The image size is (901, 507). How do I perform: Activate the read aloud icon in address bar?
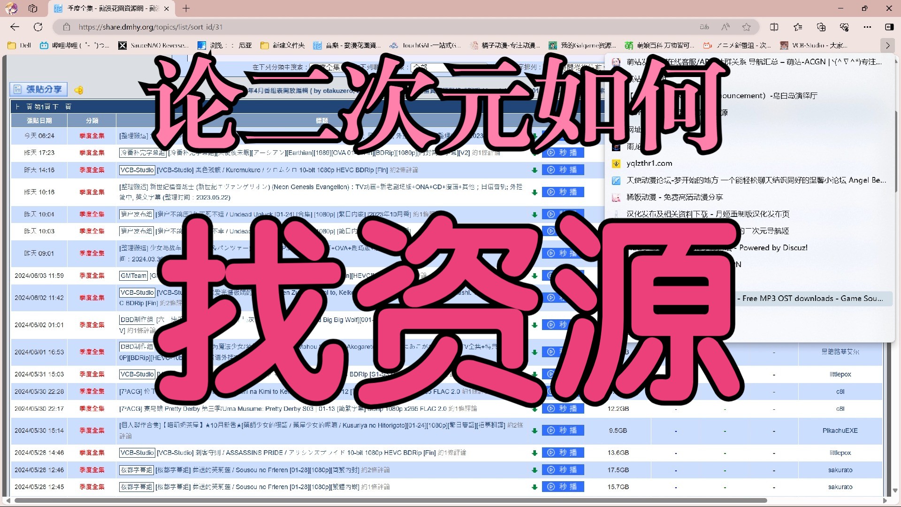point(725,27)
